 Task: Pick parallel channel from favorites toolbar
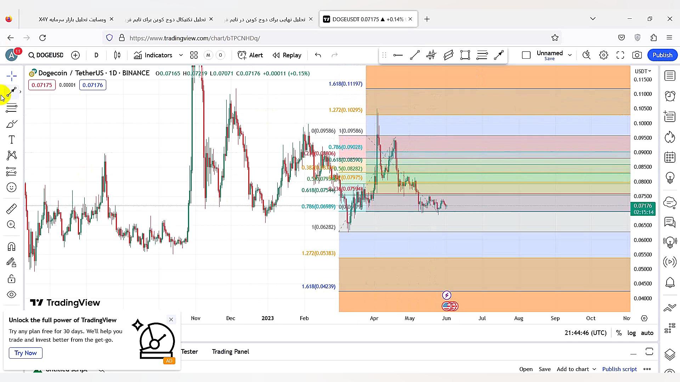[x=448, y=55]
